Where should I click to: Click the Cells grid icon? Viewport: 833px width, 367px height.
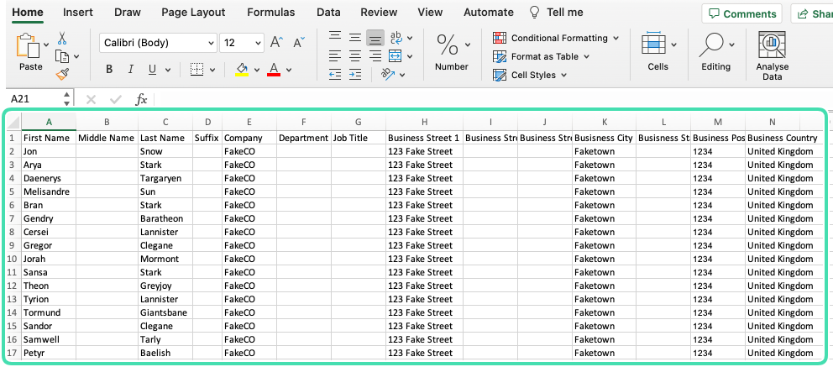[653, 44]
